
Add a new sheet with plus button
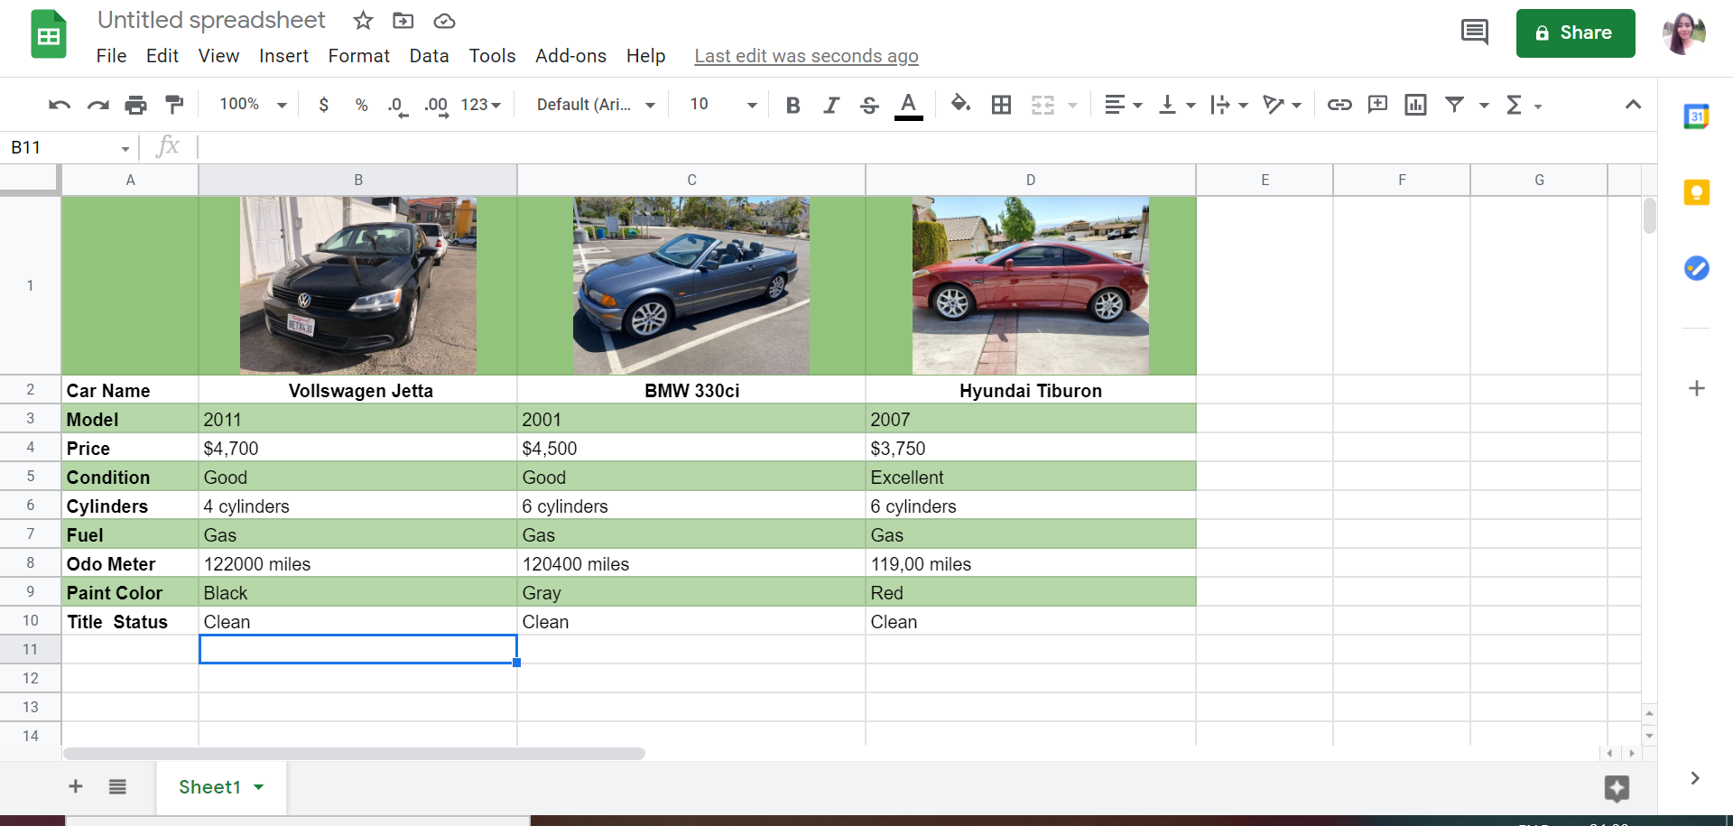76,786
